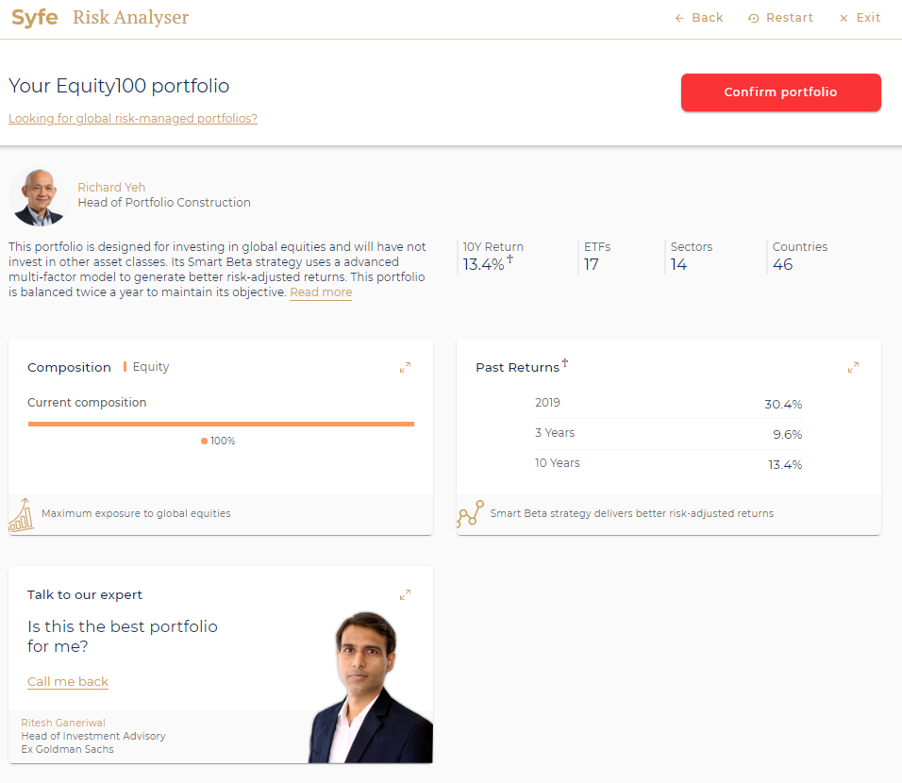Click the orange 100% legend dot
This screenshot has height=783, width=902.
[204, 441]
